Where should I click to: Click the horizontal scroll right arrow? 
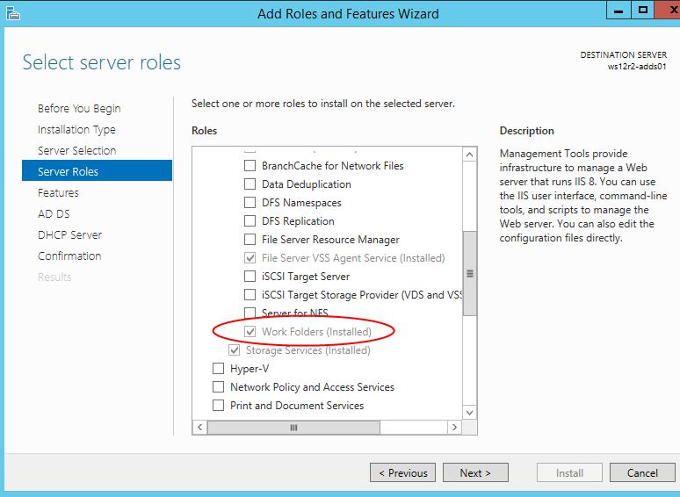tap(454, 428)
